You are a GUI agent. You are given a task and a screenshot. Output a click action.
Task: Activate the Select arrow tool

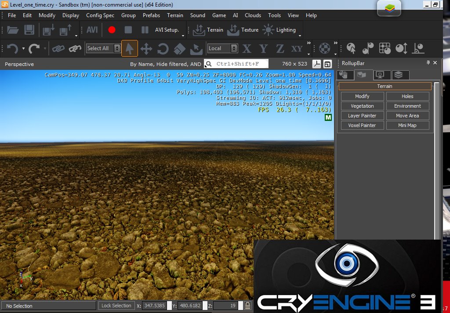tap(130, 48)
